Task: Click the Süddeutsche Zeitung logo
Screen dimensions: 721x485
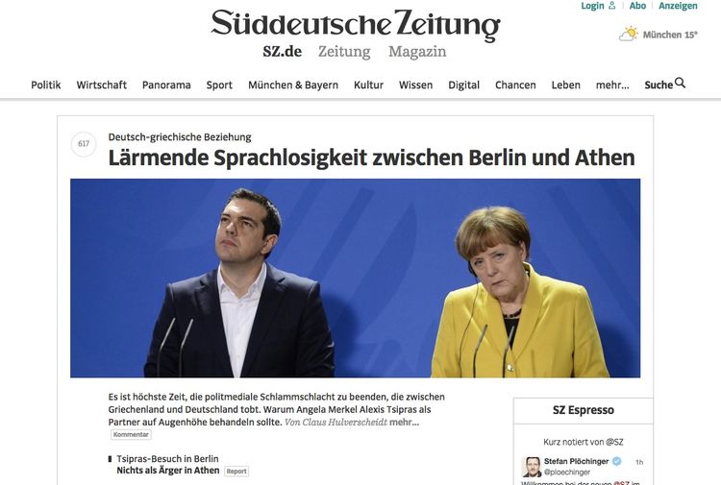Action: (356, 24)
